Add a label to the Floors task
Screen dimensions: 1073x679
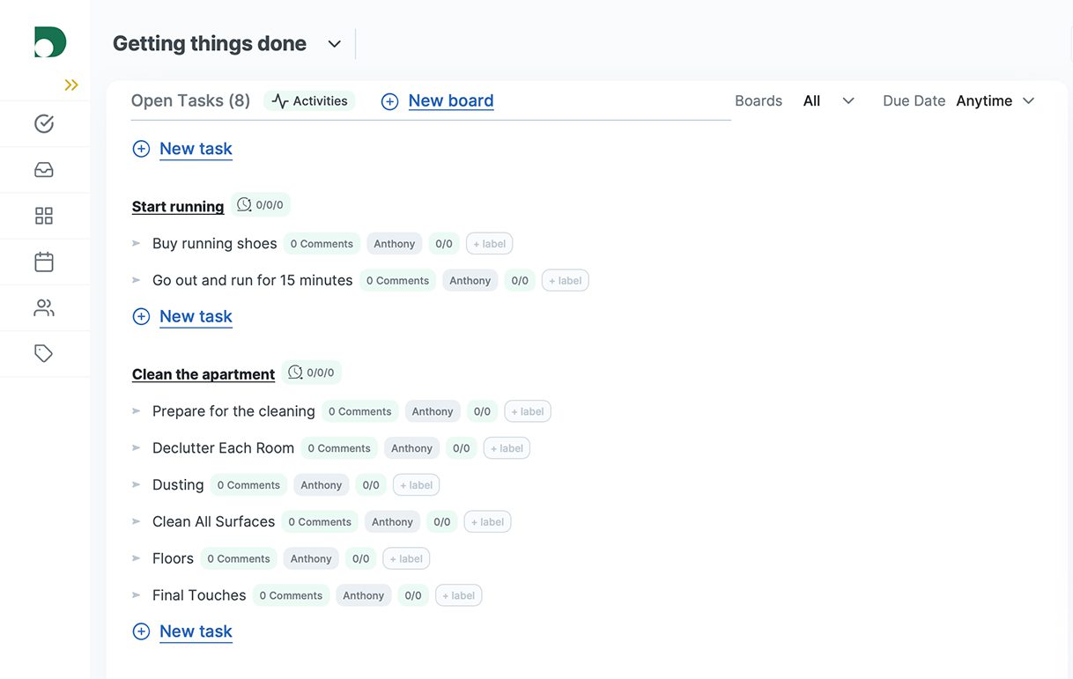click(x=406, y=558)
